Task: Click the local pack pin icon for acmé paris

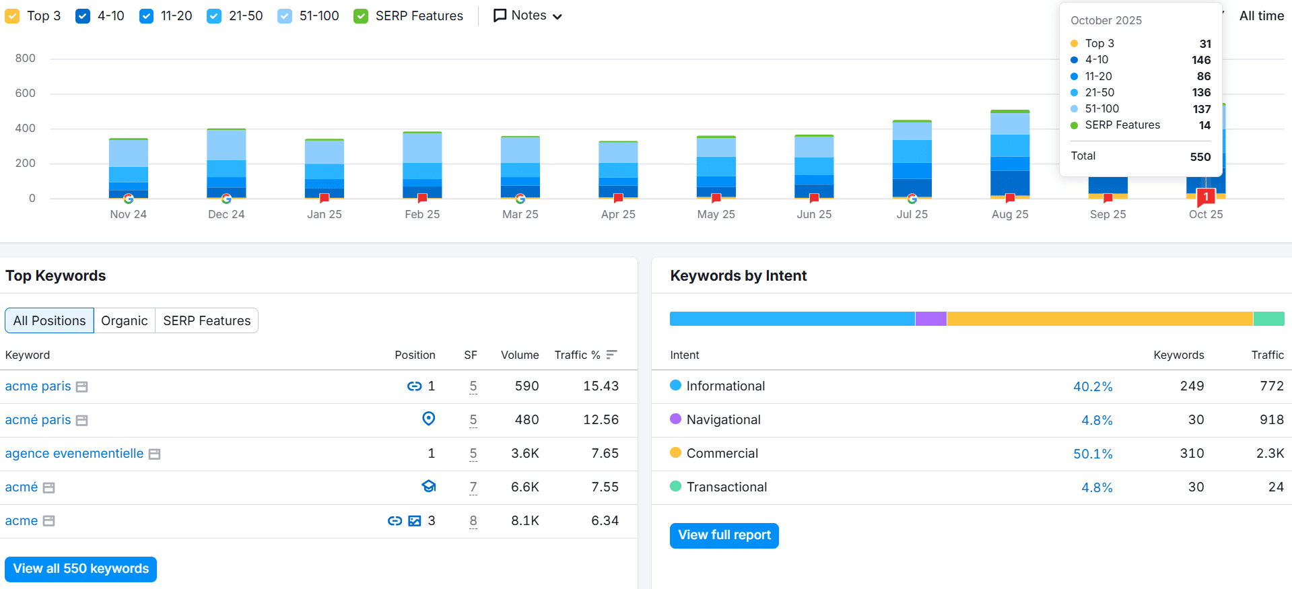Action: [x=428, y=419]
